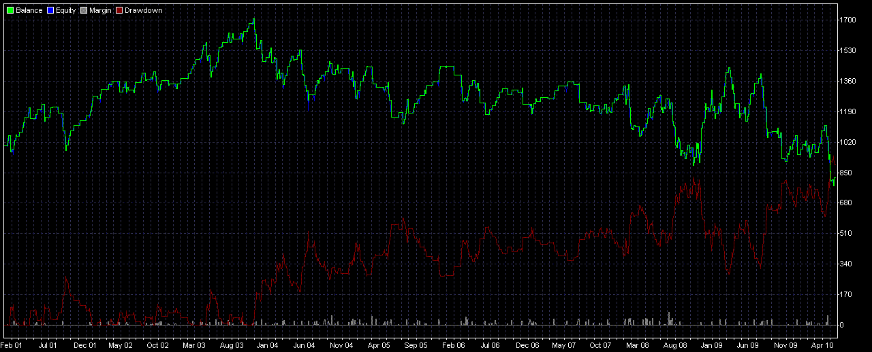This screenshot has width=872, height=352.
Task: Select the Drawdown legend label
Action: coord(144,11)
